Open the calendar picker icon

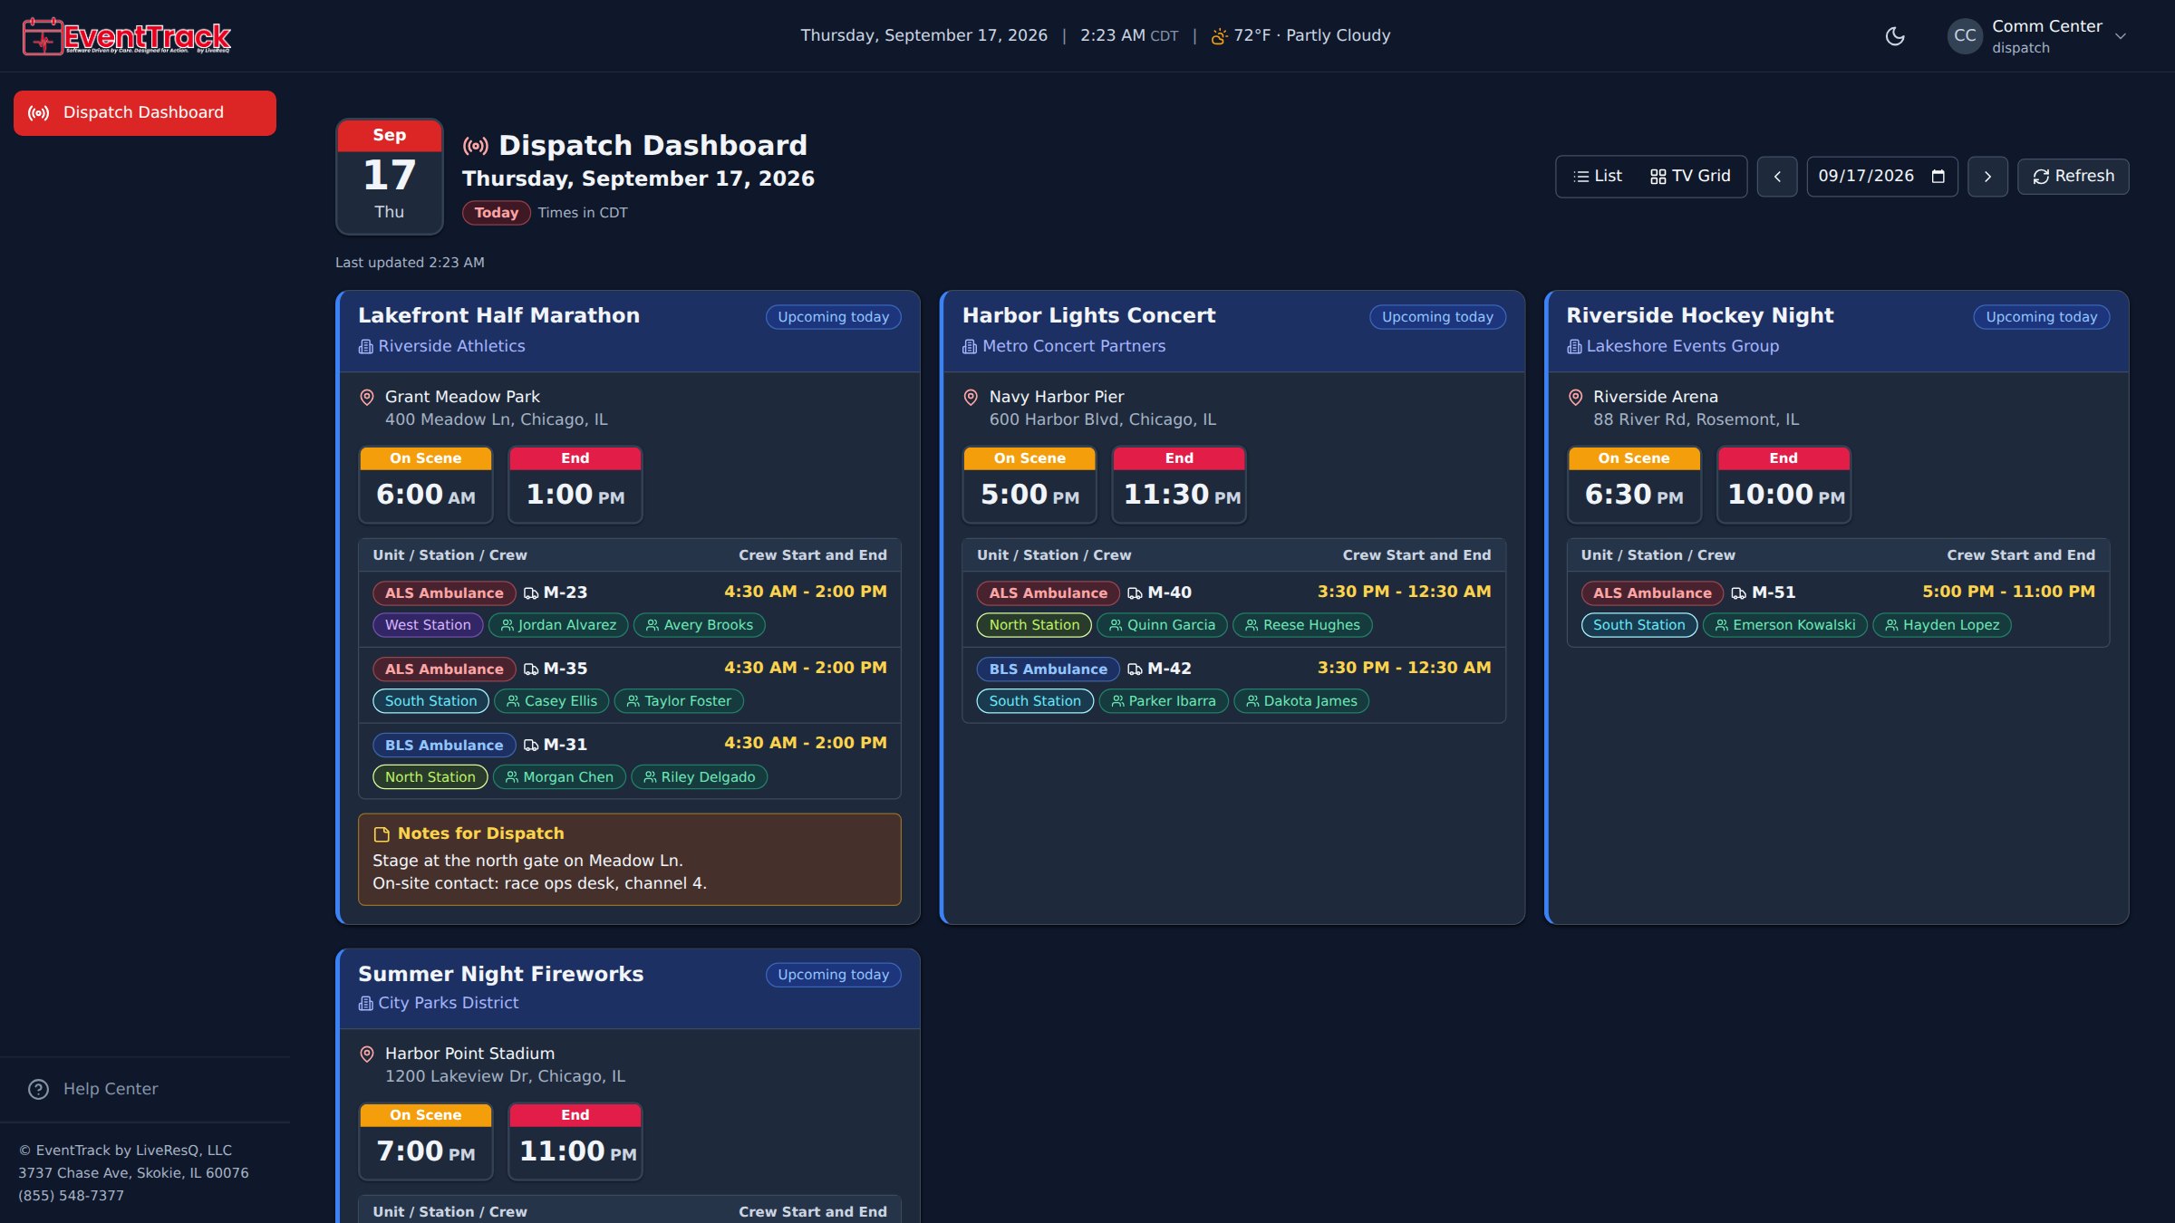[x=1938, y=177]
